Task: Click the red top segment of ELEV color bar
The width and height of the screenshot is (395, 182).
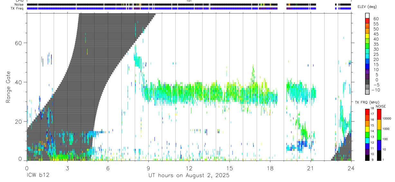Action: point(367,21)
